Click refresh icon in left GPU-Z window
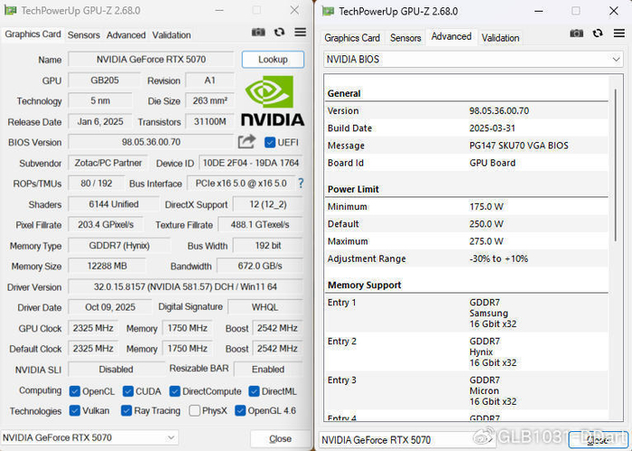The height and width of the screenshot is (451, 632). coord(279,33)
